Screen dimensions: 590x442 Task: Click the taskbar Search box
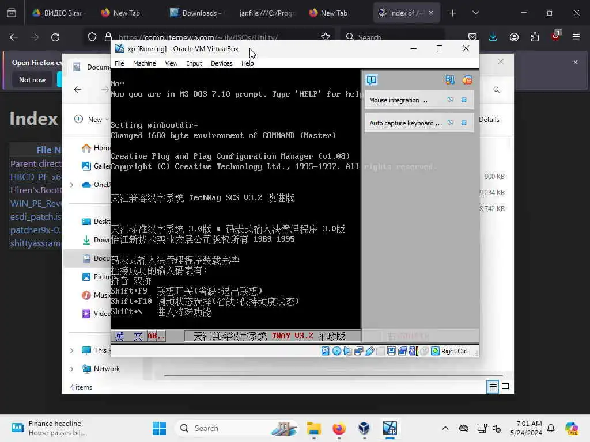pos(237,428)
